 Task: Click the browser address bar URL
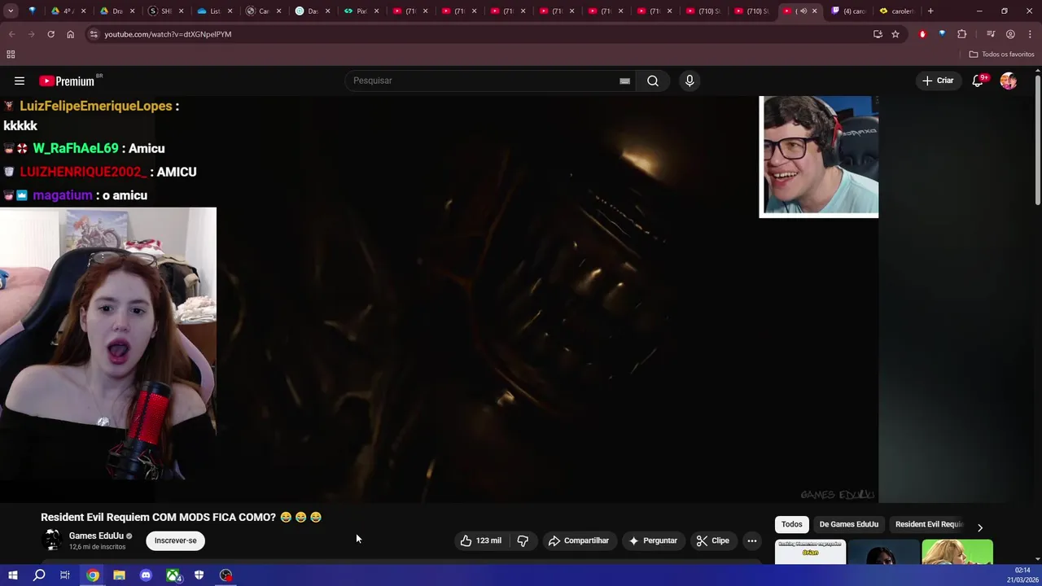click(168, 34)
